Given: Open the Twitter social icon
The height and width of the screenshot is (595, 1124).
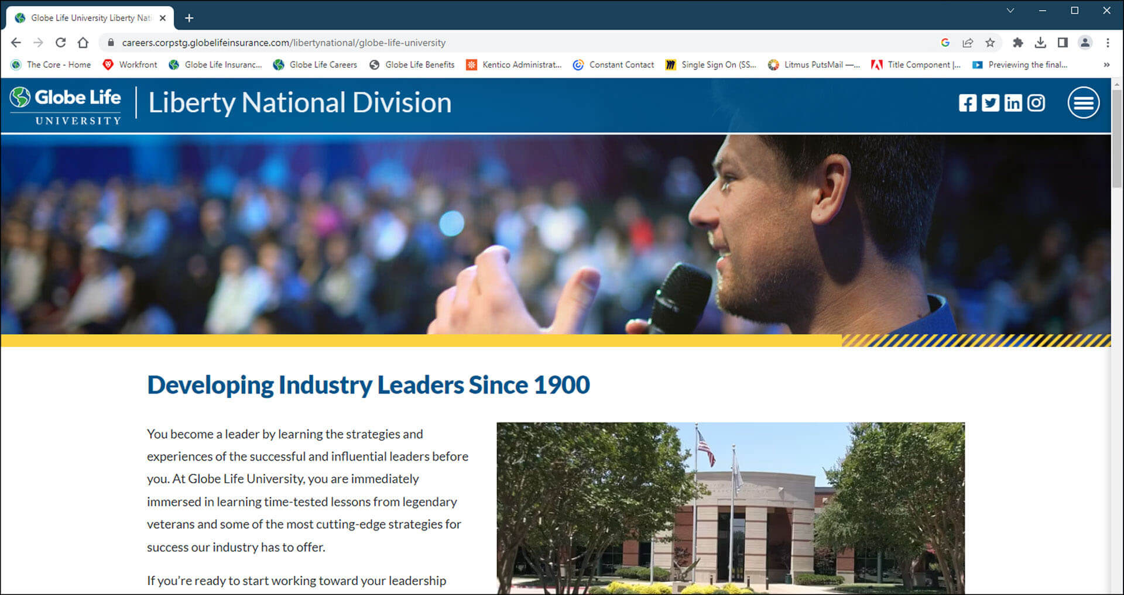Looking at the screenshot, I should (991, 103).
